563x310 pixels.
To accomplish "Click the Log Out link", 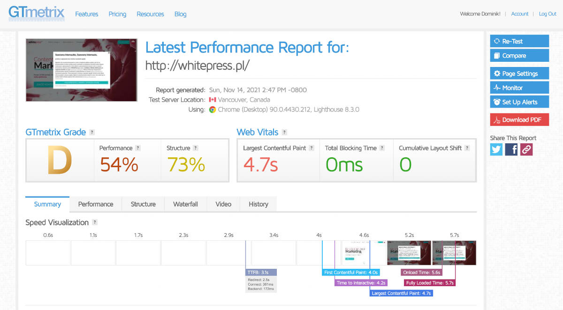I will [x=548, y=14].
